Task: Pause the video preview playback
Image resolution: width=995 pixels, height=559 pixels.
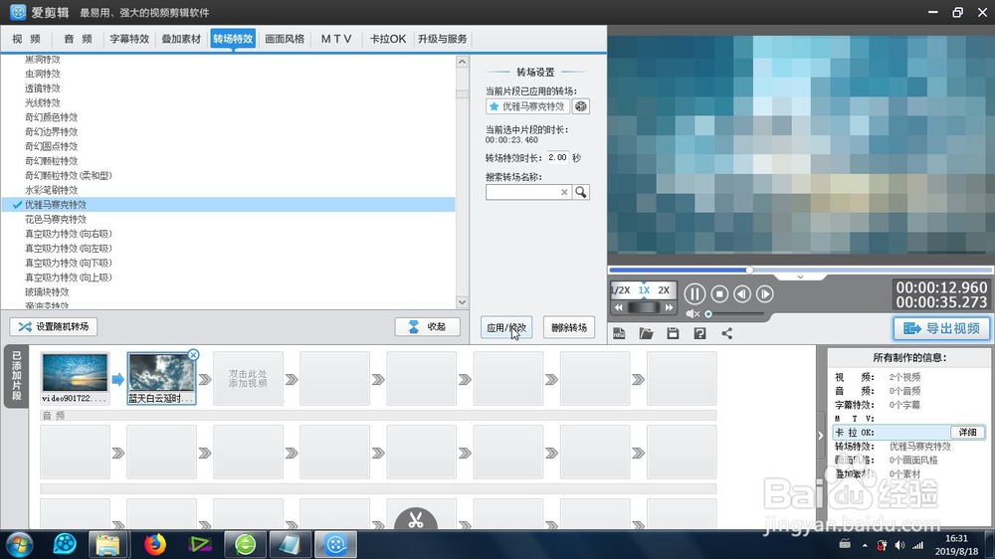Action: (x=695, y=293)
